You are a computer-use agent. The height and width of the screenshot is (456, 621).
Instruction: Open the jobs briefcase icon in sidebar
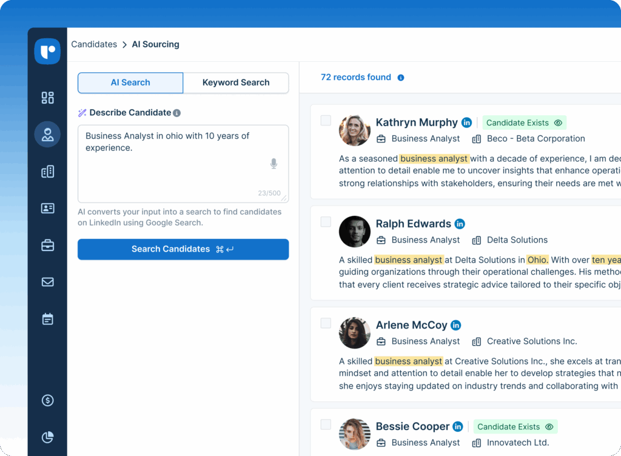[x=47, y=246]
